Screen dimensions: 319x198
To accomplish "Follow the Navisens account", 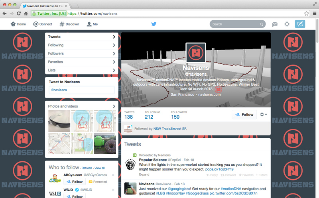I will pyautogui.click(x=244, y=115).
